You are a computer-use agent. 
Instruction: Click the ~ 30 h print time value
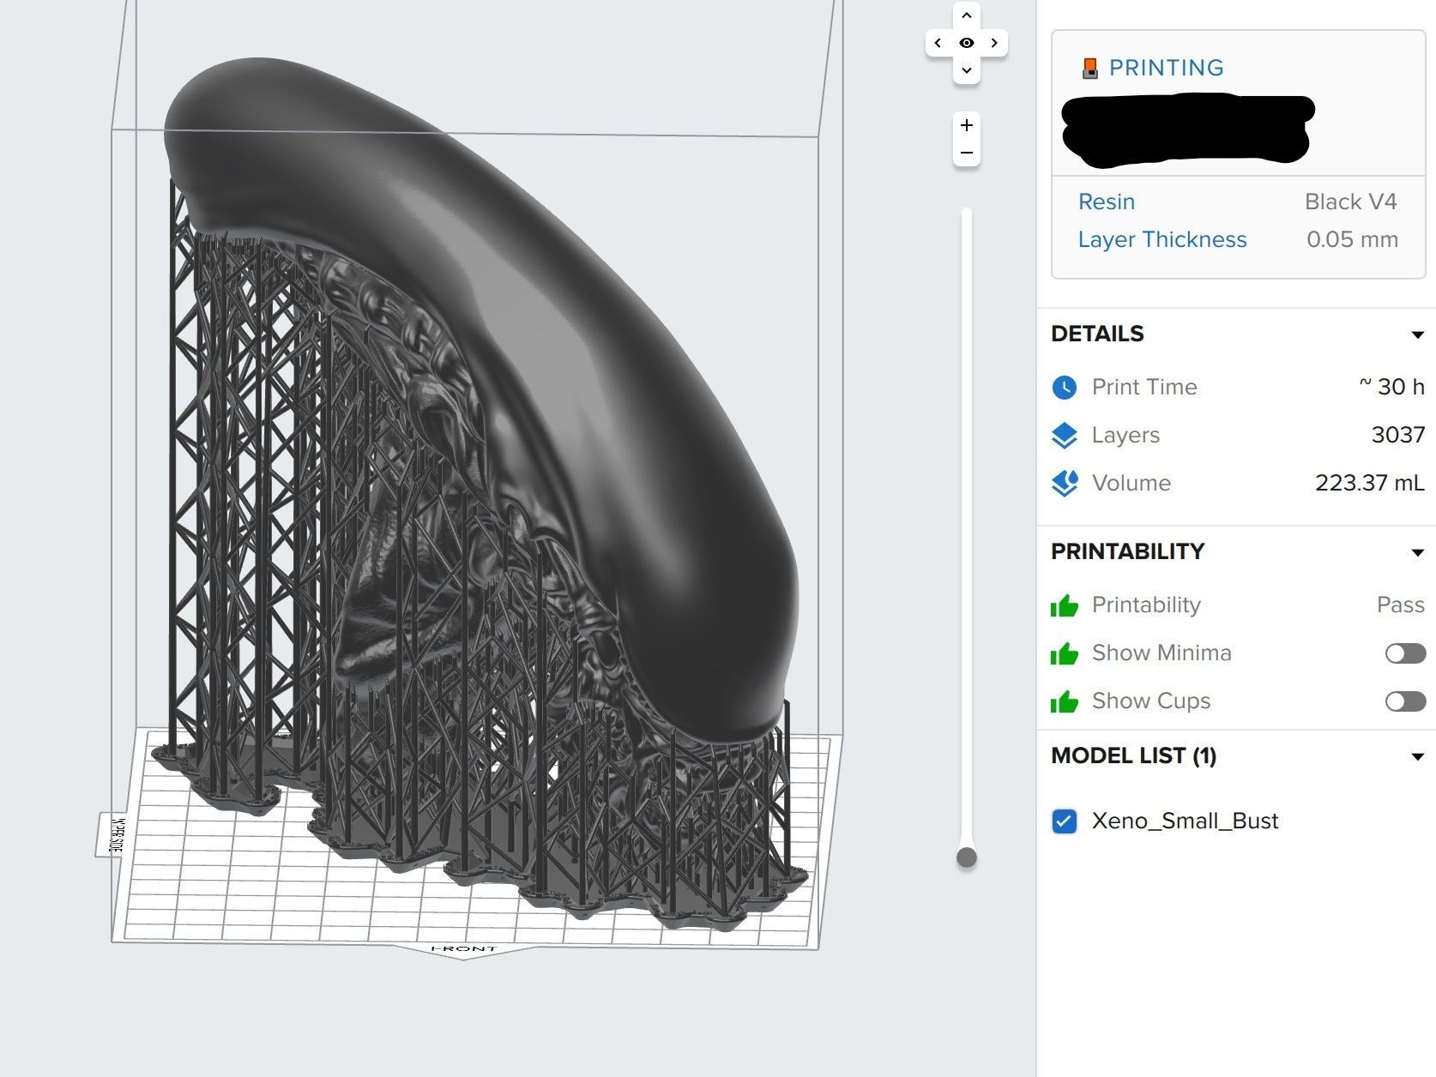click(x=1392, y=387)
